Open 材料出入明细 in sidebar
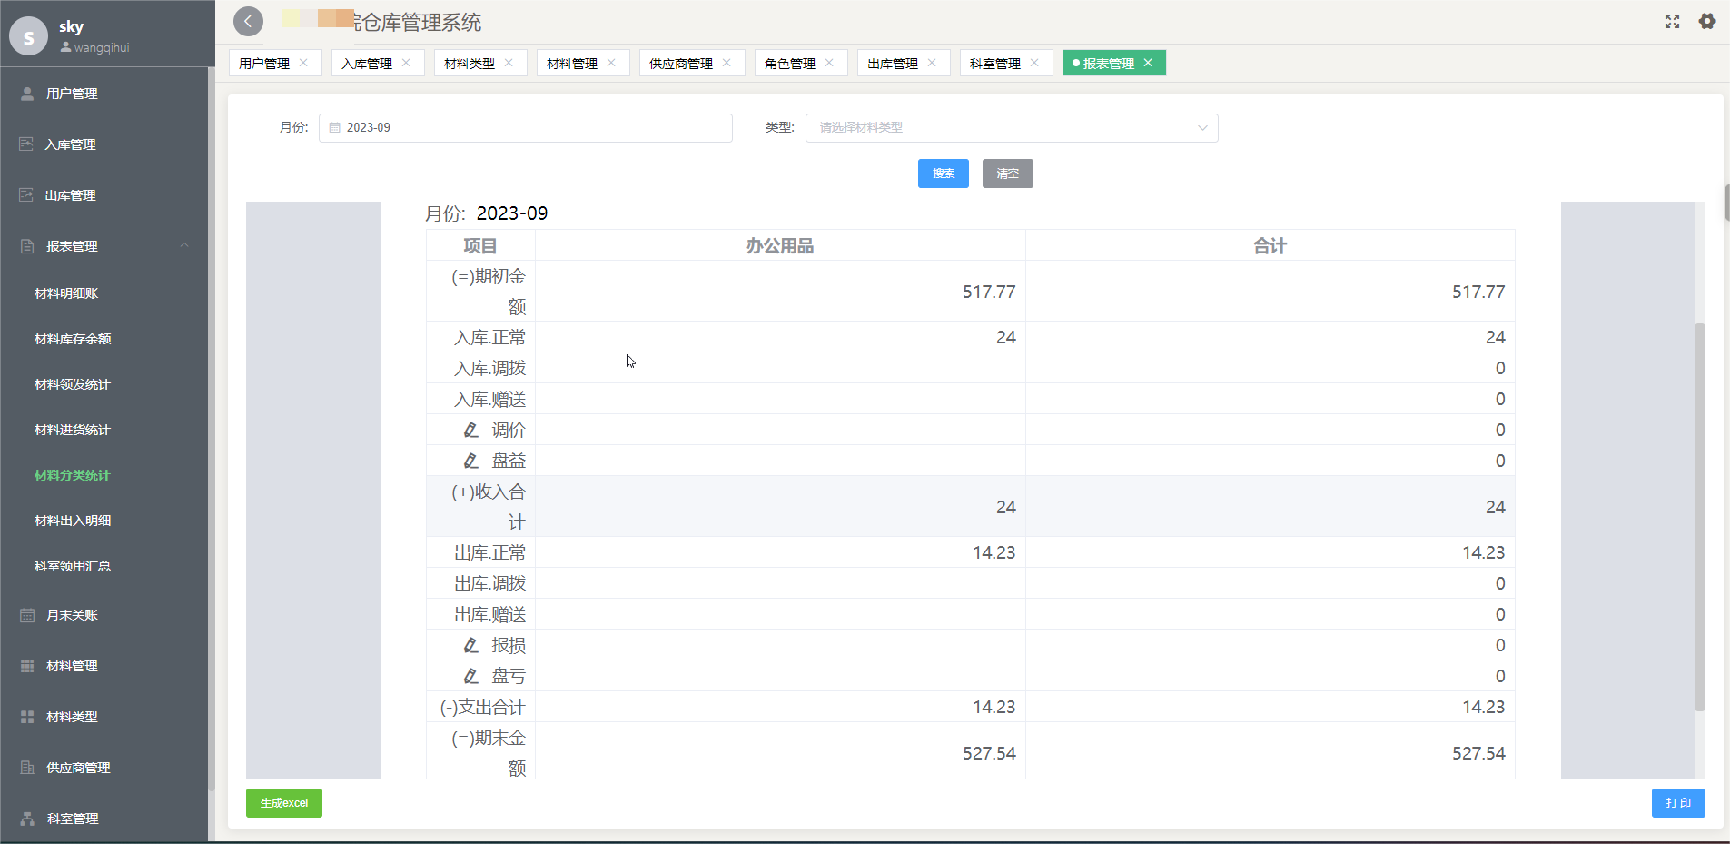The height and width of the screenshot is (844, 1730). (x=73, y=521)
